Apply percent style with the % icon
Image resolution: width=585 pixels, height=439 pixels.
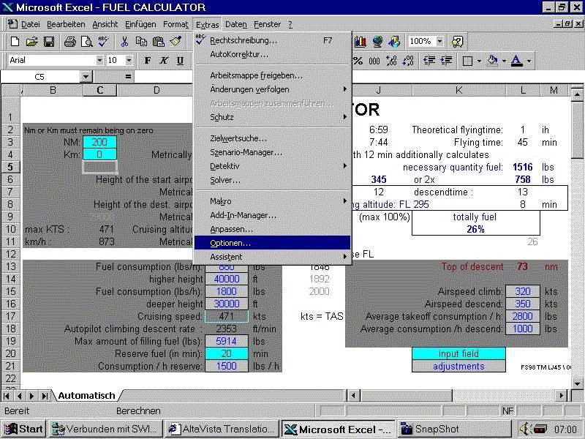pos(358,61)
